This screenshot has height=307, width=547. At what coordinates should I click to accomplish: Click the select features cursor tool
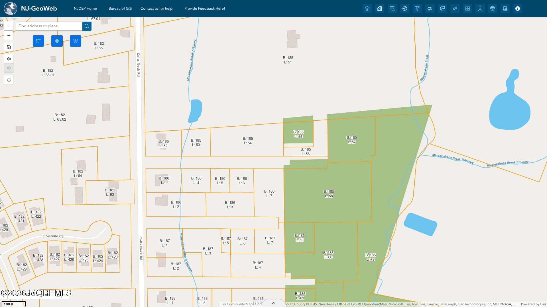click(442, 9)
